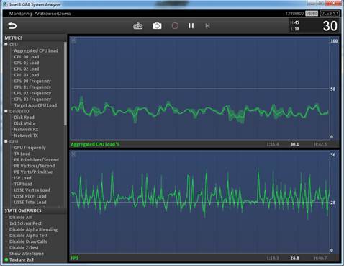The width and height of the screenshot is (344, 266).
Task: Collapse the GPU metrics group
Action: coord(6,141)
